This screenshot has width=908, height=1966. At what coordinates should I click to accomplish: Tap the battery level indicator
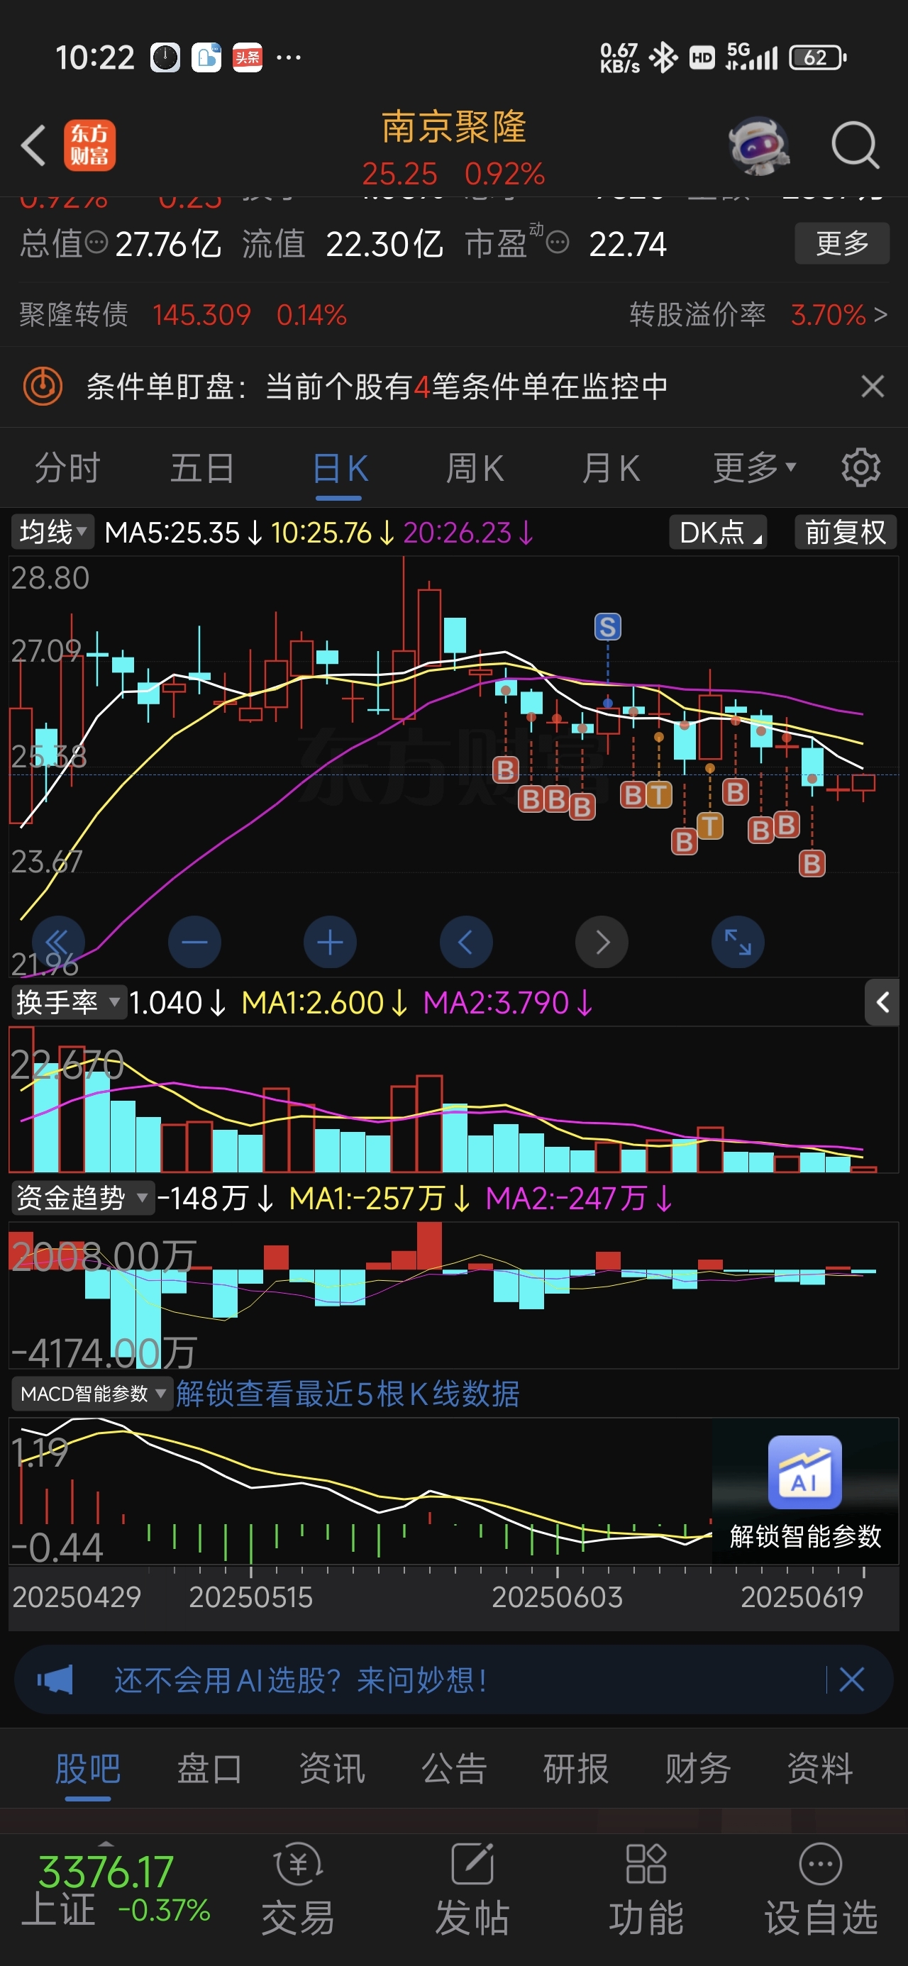click(818, 57)
